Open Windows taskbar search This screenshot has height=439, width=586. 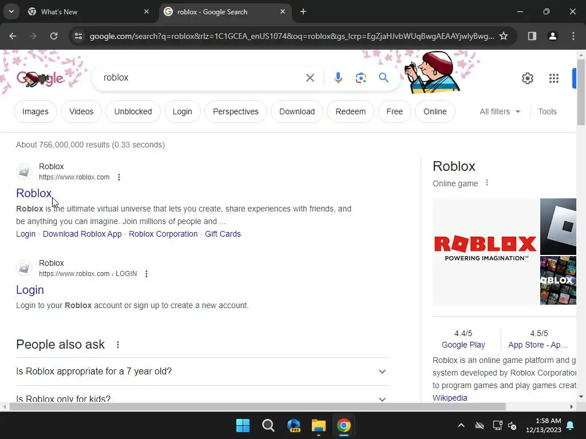(x=268, y=425)
